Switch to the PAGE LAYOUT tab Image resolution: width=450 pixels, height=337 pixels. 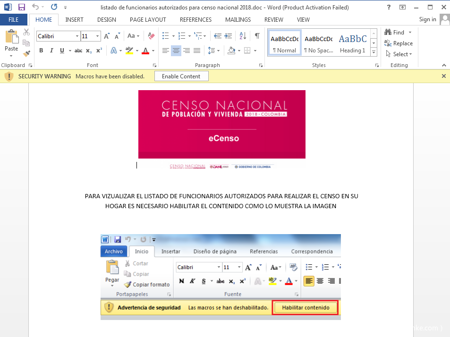point(148,19)
